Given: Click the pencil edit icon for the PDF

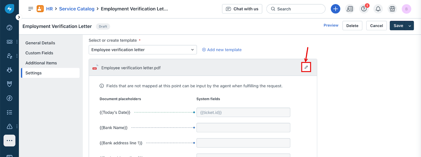Looking at the screenshot, I should 306,67.
